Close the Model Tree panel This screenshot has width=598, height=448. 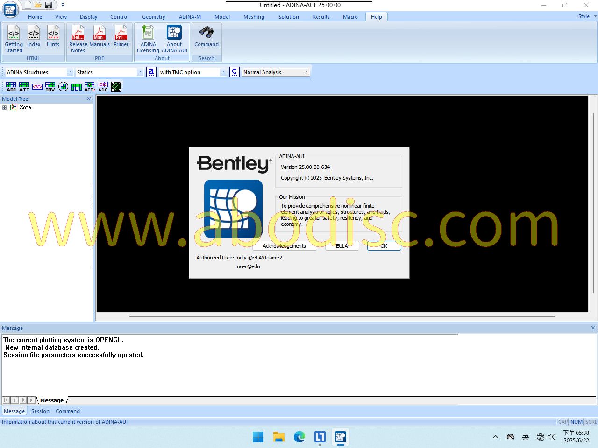(x=89, y=99)
